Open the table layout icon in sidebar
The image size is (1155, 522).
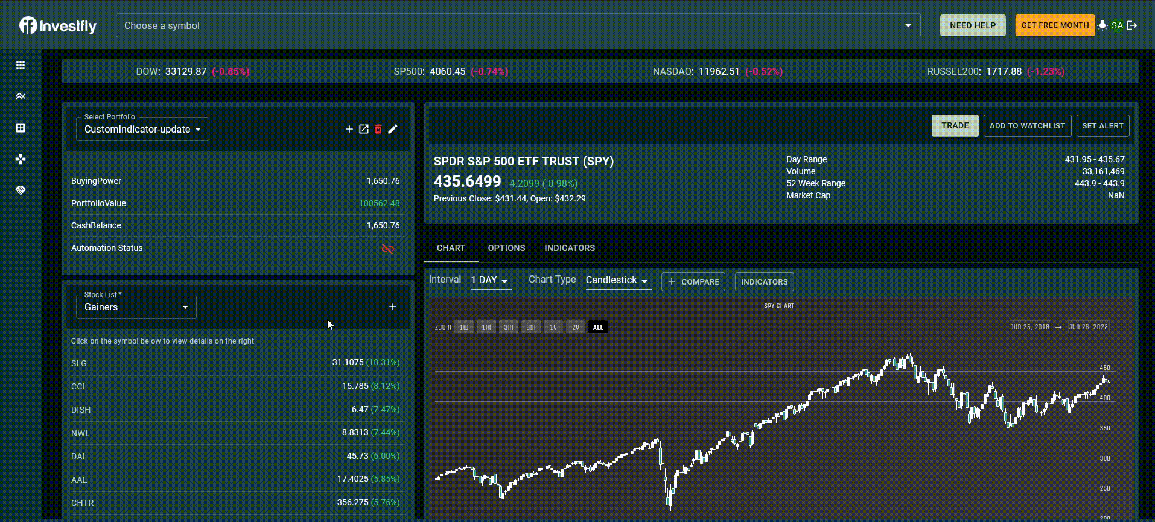pyautogui.click(x=21, y=128)
